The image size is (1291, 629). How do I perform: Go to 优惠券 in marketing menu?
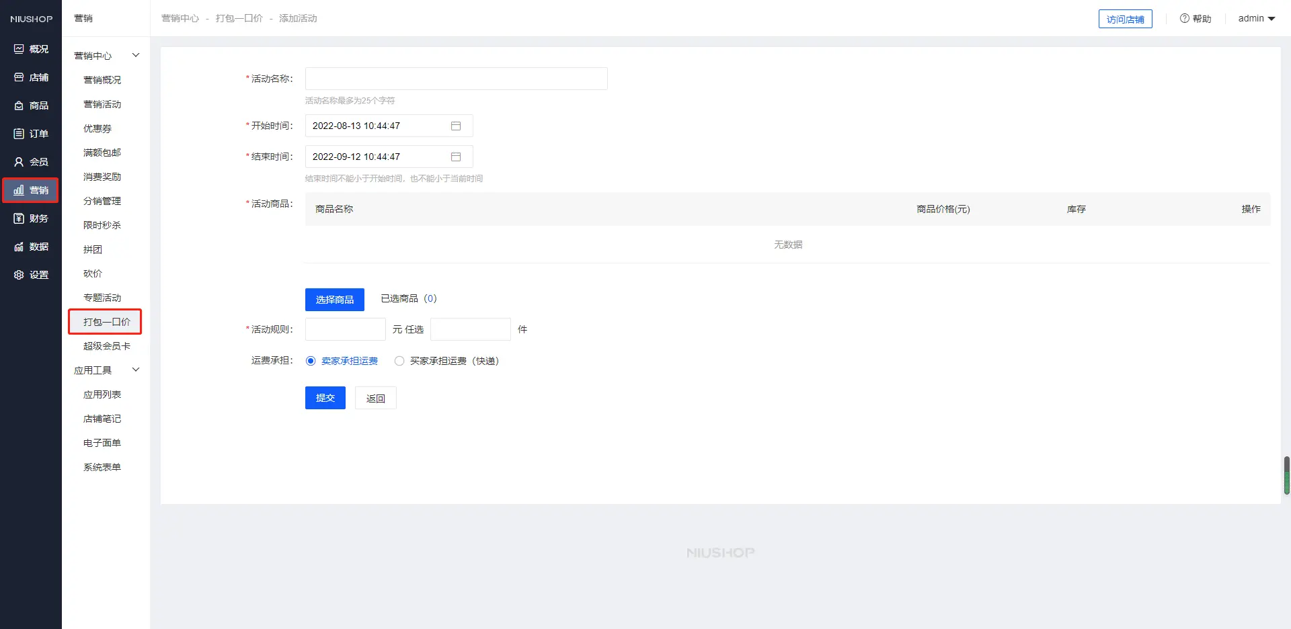click(x=97, y=128)
